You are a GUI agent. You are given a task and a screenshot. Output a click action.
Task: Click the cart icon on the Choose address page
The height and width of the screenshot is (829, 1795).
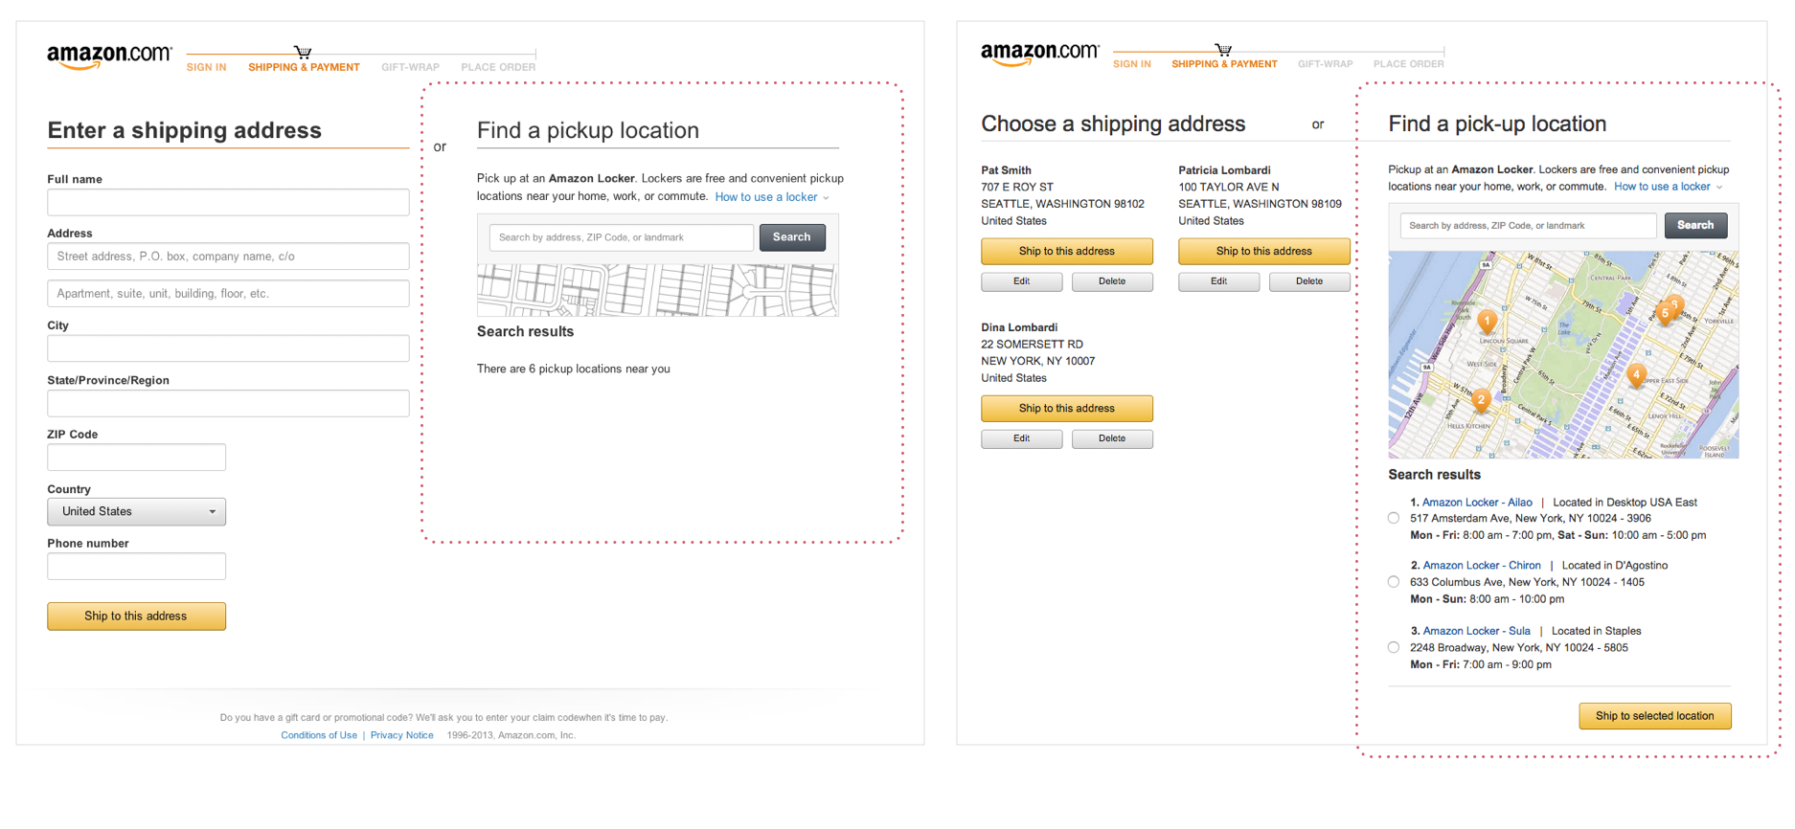pyautogui.click(x=1223, y=49)
